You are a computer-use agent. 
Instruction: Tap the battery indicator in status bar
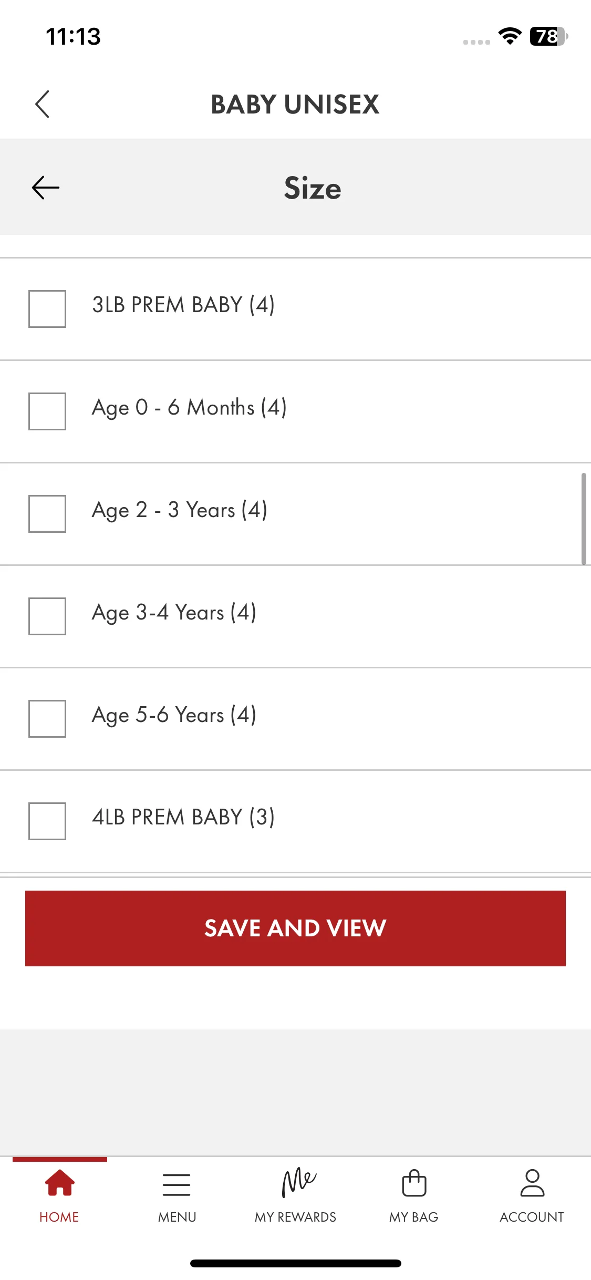tap(549, 36)
